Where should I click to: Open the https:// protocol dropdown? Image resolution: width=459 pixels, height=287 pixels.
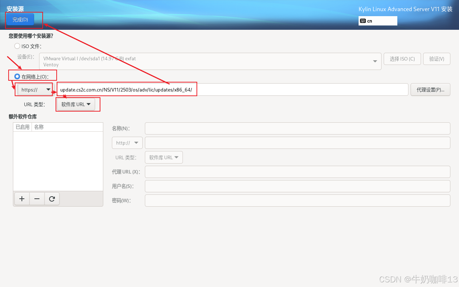(x=35, y=90)
